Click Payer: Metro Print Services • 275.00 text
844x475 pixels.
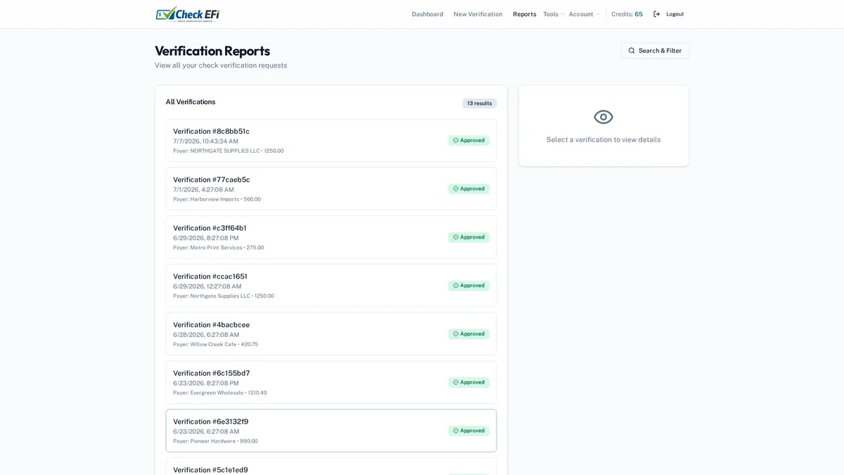coord(219,248)
